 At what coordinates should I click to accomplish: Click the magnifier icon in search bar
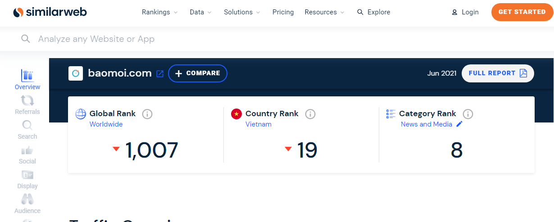26,39
